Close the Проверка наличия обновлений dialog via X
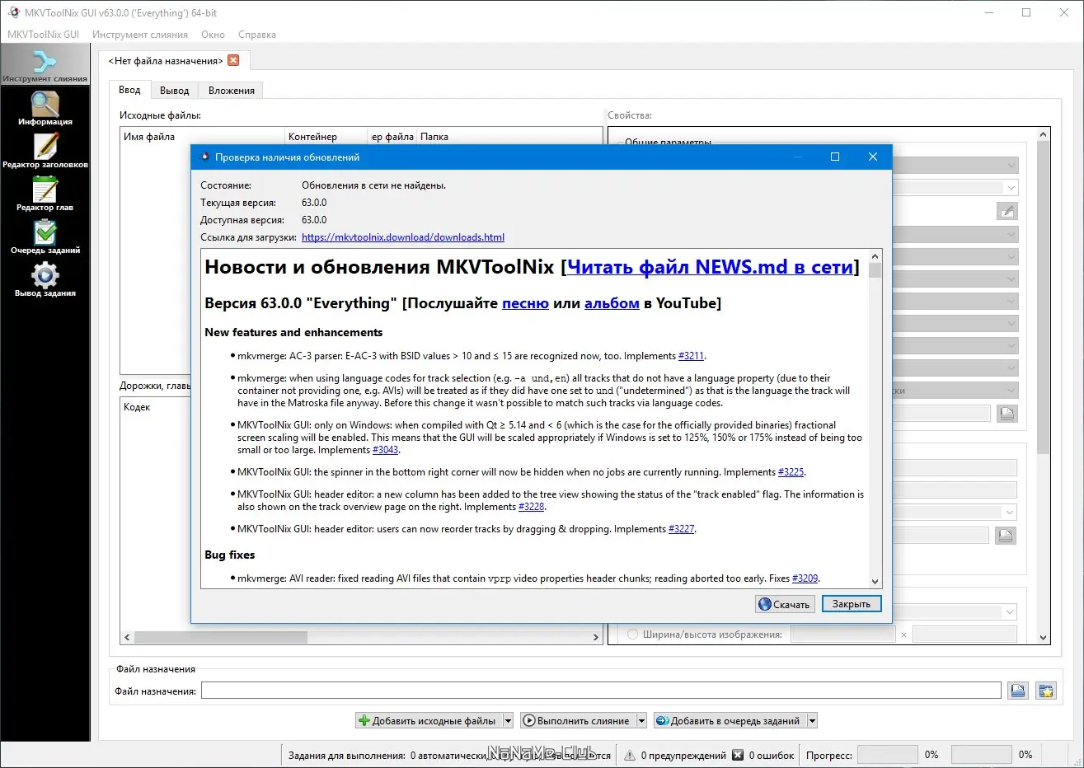This screenshot has height=768, width=1084. [873, 157]
